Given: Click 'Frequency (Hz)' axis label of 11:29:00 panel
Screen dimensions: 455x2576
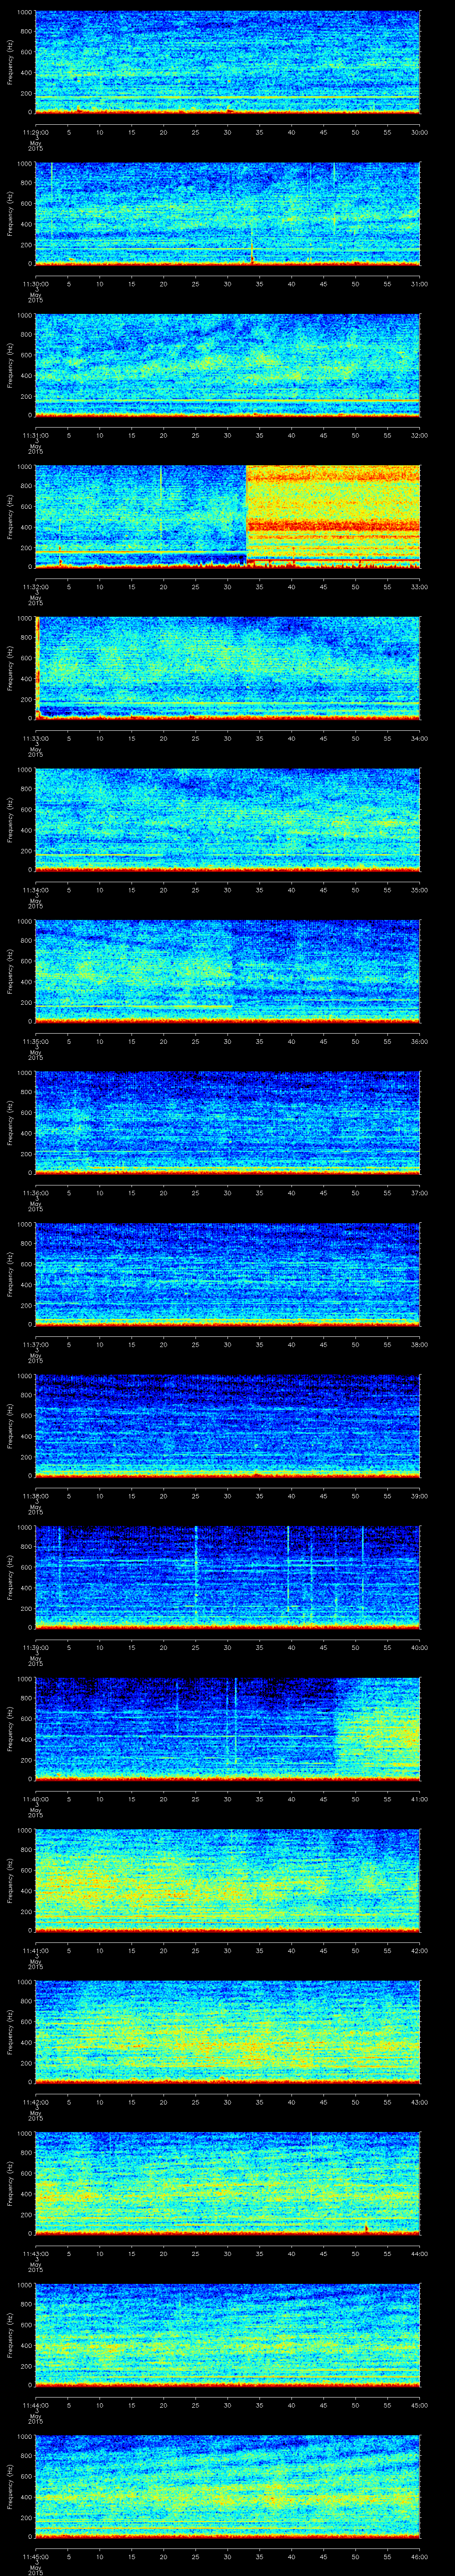Looking at the screenshot, I should (x=10, y=62).
